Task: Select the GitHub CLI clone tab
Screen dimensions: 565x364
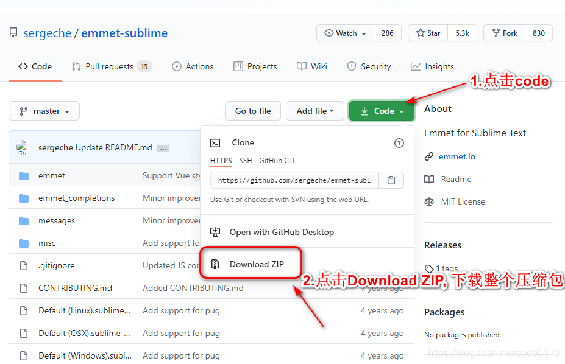Action: (277, 161)
